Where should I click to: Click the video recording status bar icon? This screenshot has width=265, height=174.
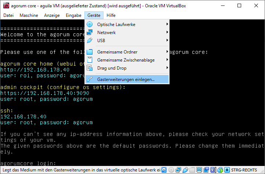206,170
